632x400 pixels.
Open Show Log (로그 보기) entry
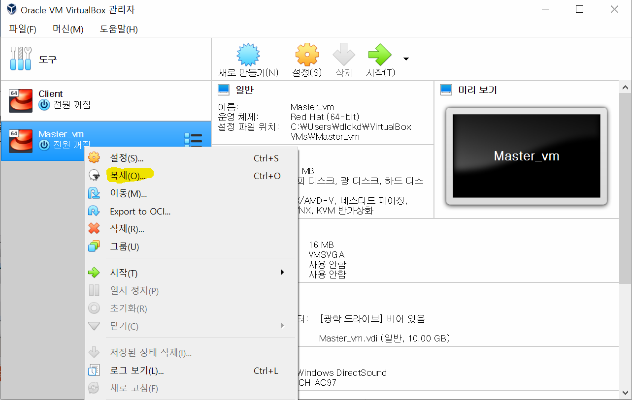[x=191, y=370]
